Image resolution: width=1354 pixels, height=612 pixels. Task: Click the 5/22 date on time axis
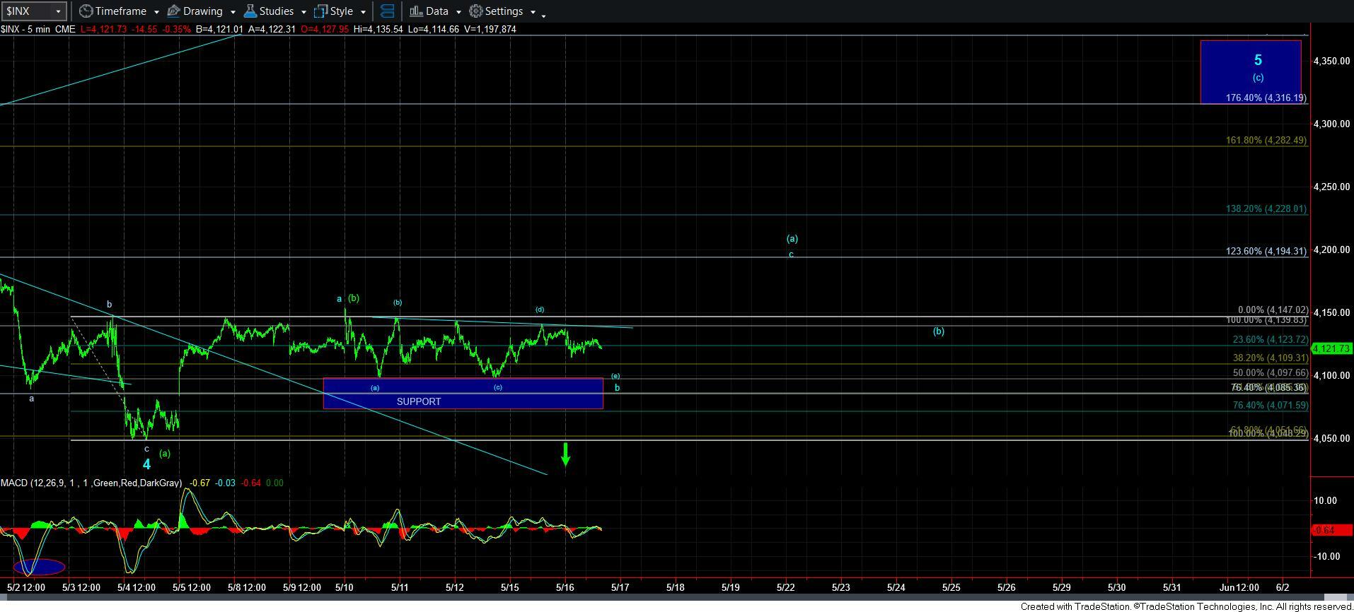[x=785, y=587]
